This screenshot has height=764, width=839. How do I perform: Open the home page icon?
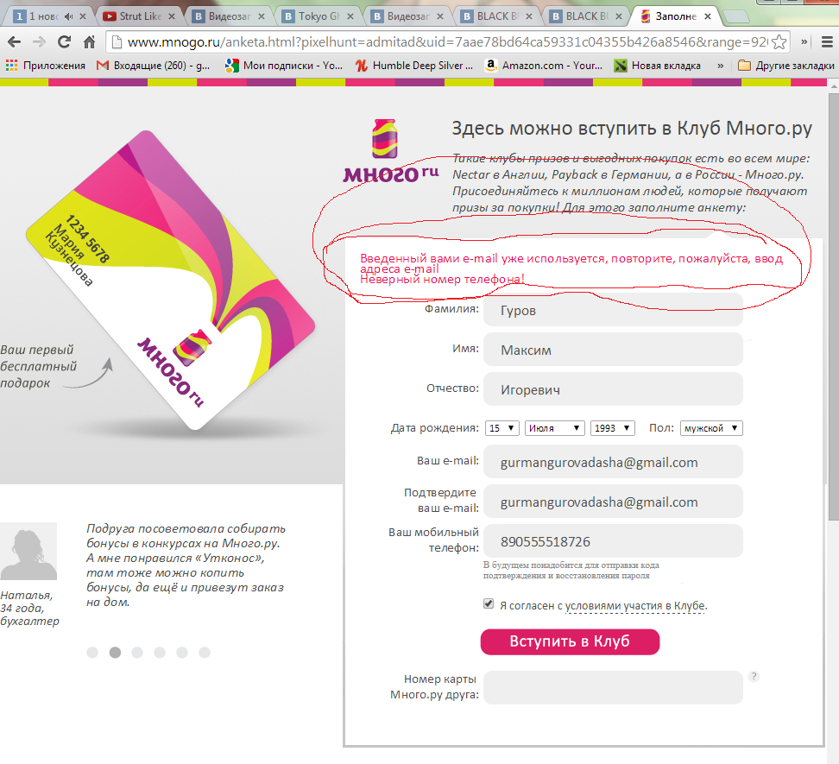[x=89, y=41]
